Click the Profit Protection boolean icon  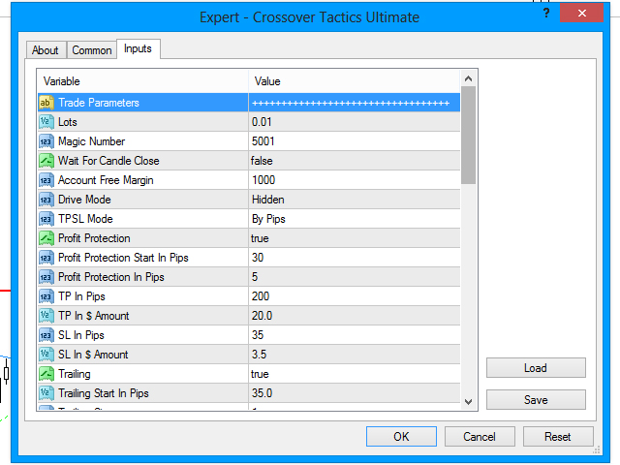click(46, 238)
